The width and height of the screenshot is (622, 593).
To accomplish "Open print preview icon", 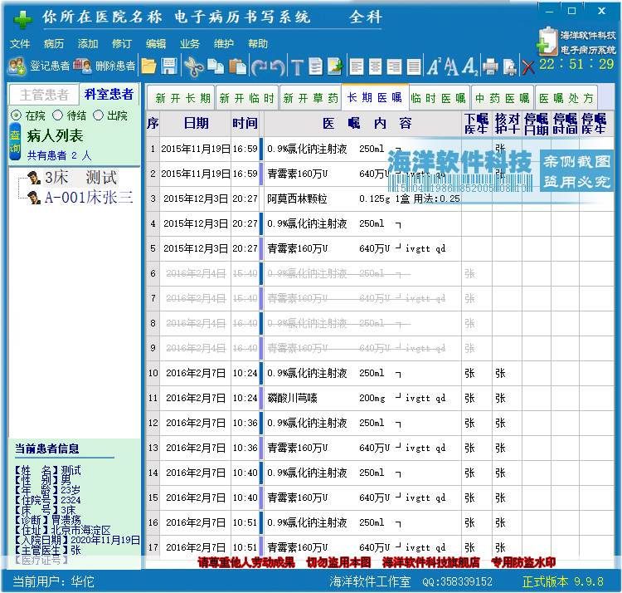I will click(x=509, y=66).
